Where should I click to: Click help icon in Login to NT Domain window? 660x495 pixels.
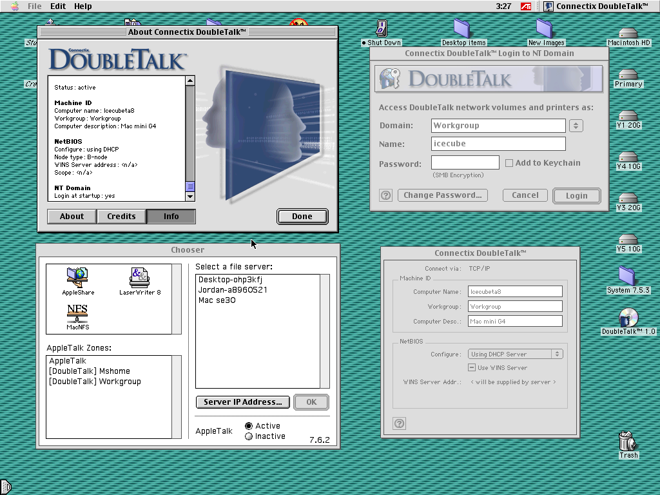pos(385,195)
